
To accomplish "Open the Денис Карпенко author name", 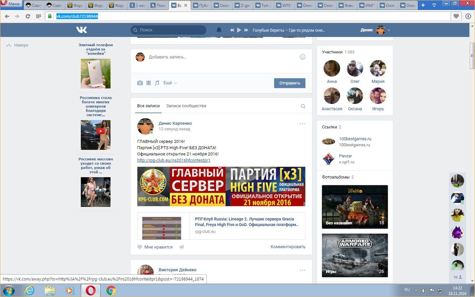I will (175, 123).
